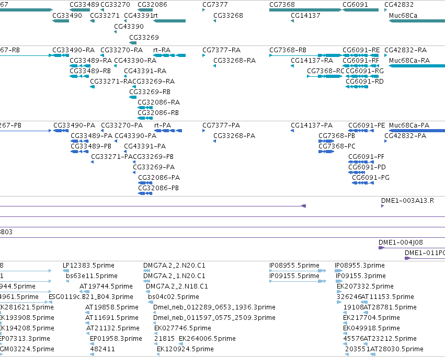
Task: Click the Muc68Ca-RA transcript label
Action: 409,61
